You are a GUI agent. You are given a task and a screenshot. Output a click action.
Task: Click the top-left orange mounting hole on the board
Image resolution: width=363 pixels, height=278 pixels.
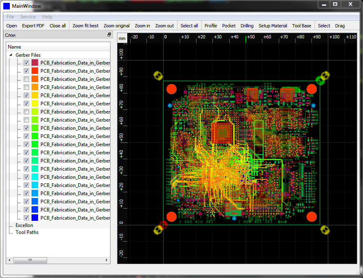171,89
